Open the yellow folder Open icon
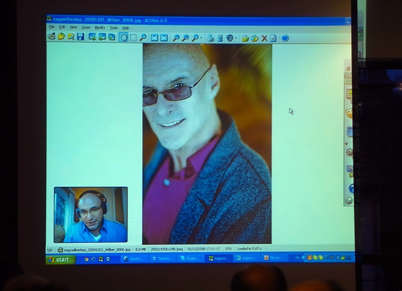Screen dimensions: 402x291 coord(61,36)
